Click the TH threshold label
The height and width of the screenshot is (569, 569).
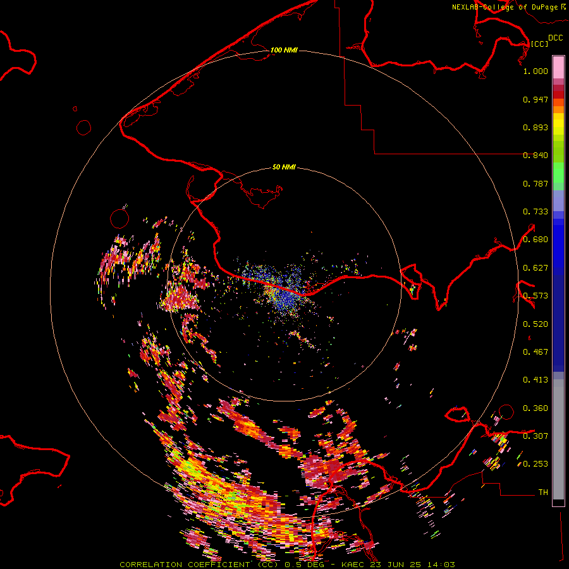pyautogui.click(x=543, y=493)
